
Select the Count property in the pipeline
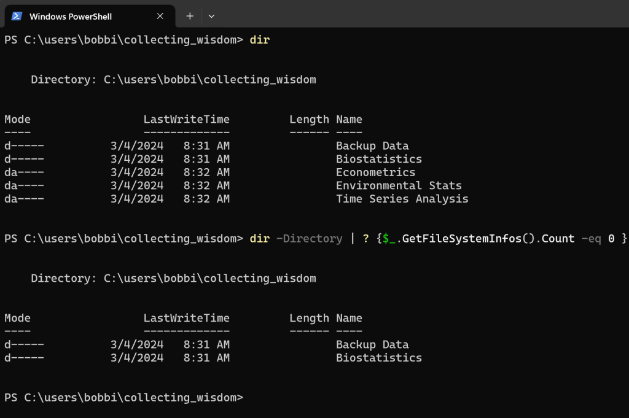559,238
